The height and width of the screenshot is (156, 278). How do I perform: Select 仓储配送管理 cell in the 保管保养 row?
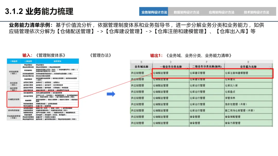[x=171, y=98]
